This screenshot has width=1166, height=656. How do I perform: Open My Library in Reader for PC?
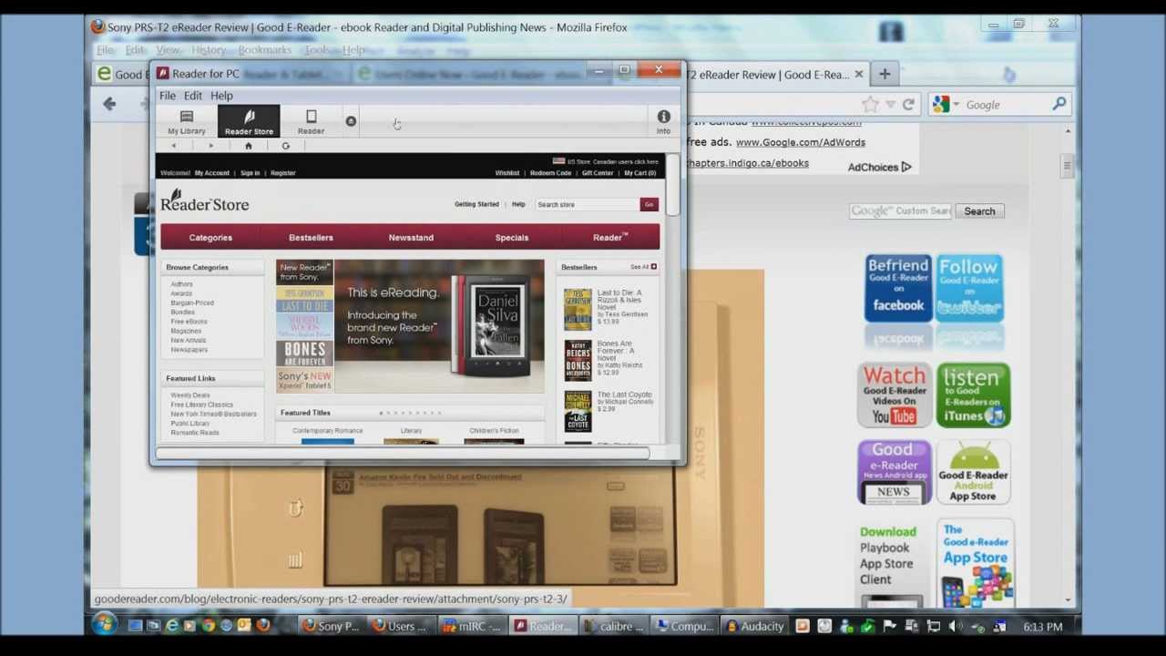187,122
